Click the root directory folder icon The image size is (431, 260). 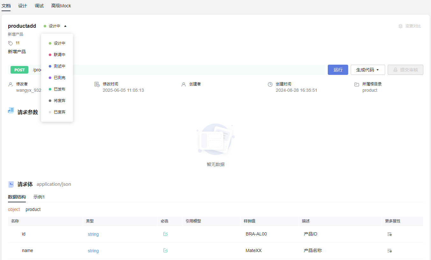(x=357, y=84)
